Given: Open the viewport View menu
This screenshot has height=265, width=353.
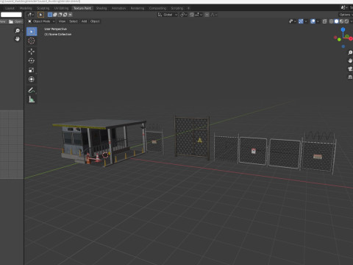Looking at the screenshot, I should [x=62, y=21].
